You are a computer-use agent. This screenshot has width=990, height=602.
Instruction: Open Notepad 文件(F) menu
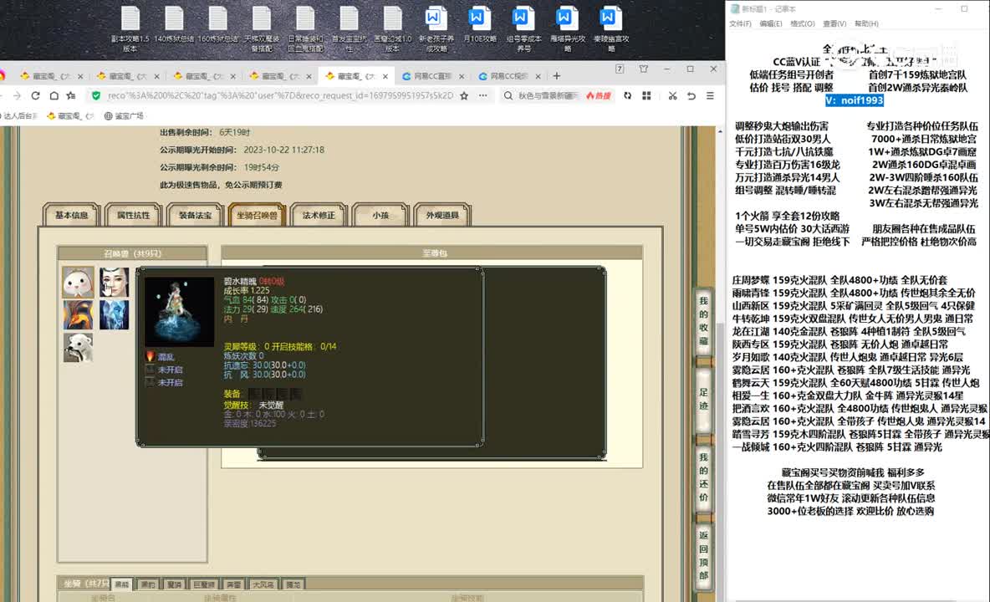(740, 24)
